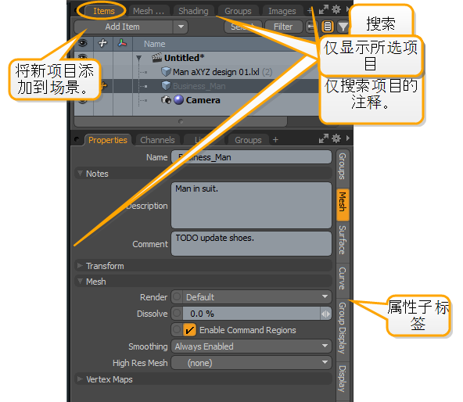Click the funnel filter icon beside Filter
Screen dimensions: 463x402
[x=343, y=27]
